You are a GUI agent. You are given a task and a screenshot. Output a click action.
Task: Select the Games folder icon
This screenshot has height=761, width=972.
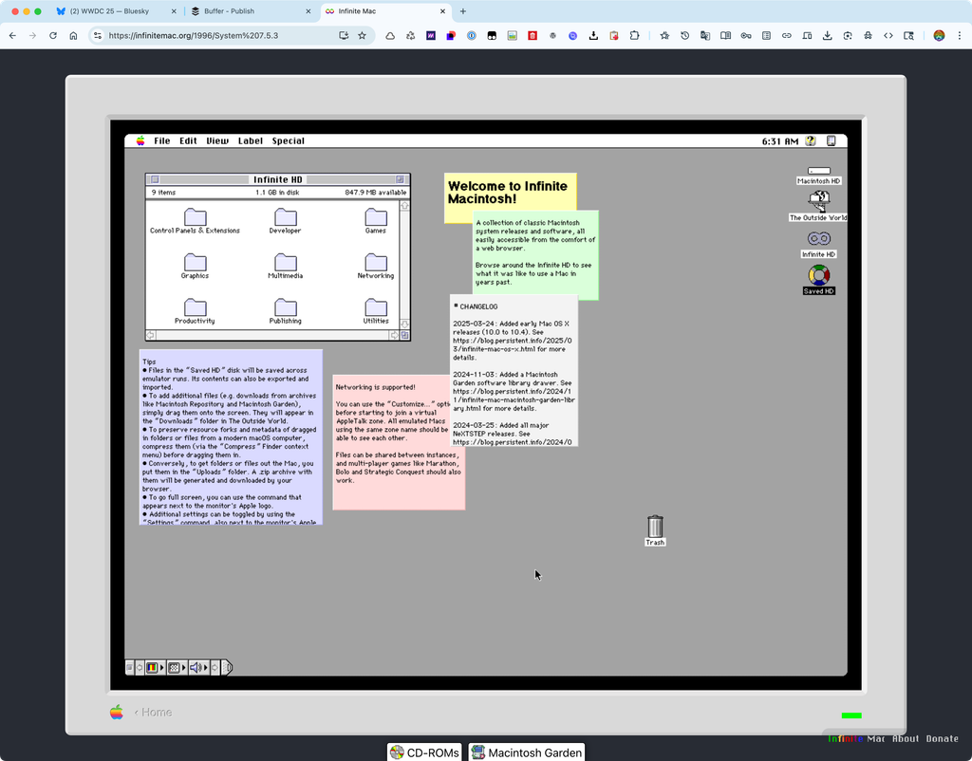coord(376,217)
